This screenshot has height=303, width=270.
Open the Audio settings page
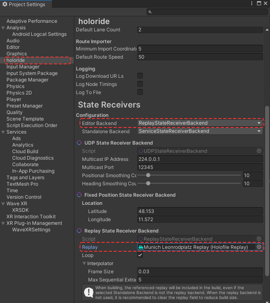point(13,41)
